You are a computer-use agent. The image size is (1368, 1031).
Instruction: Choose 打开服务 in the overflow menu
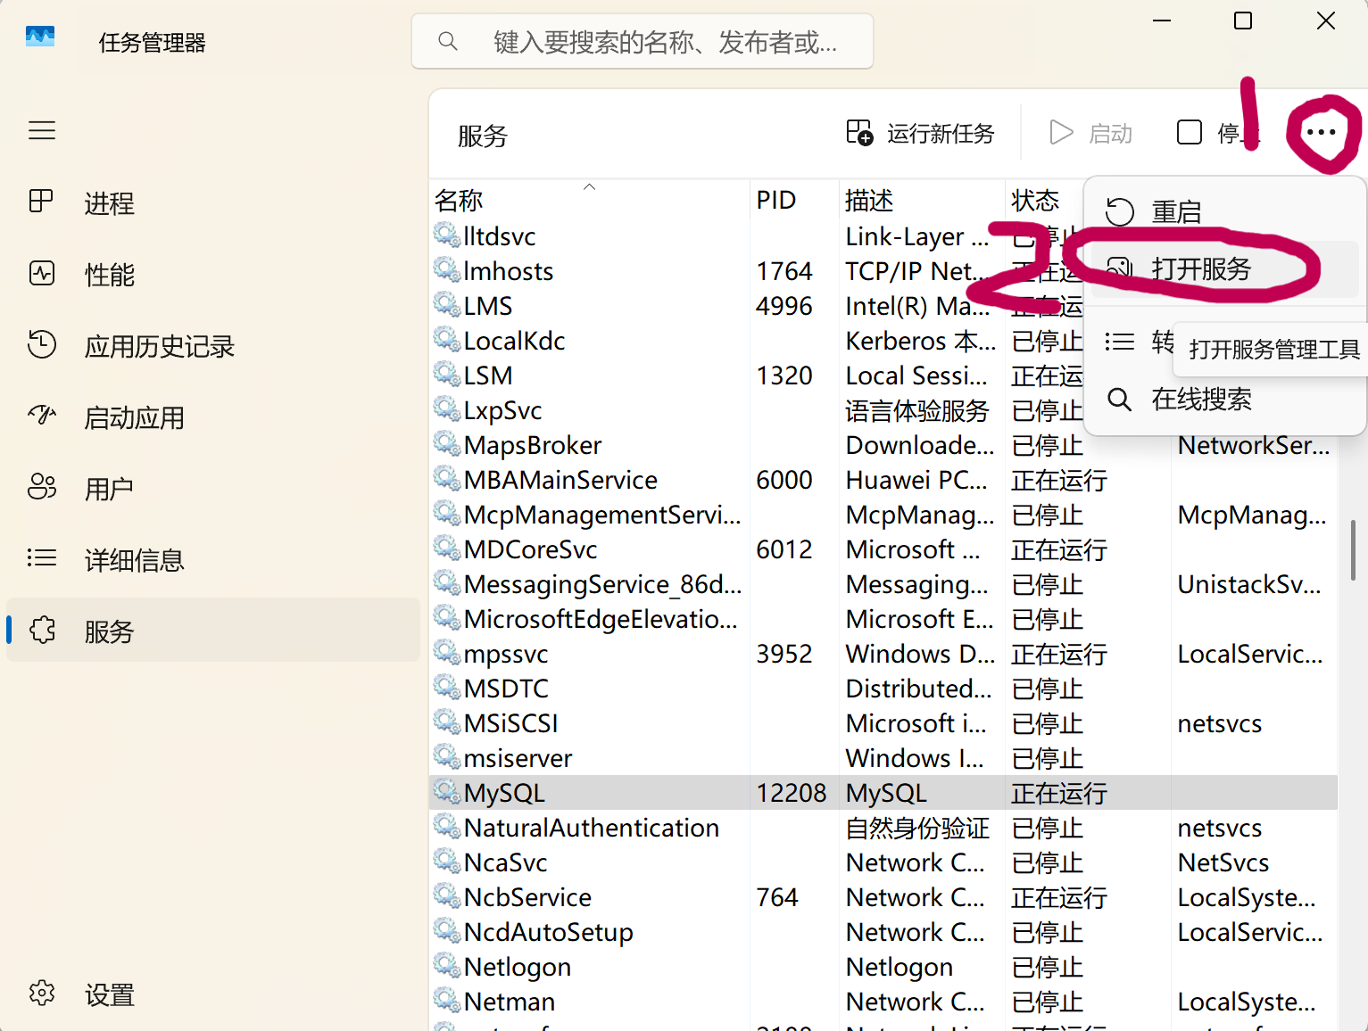coord(1224,268)
